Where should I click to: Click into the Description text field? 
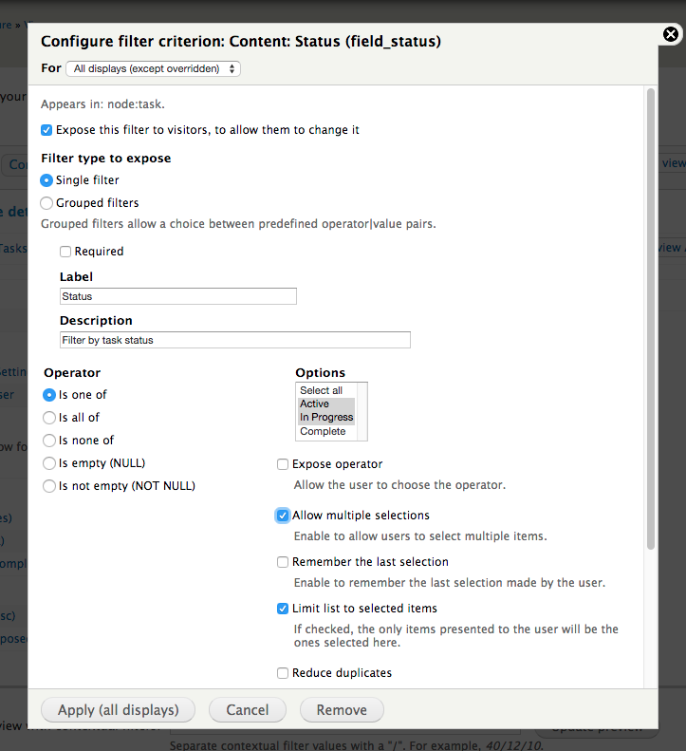coord(235,340)
